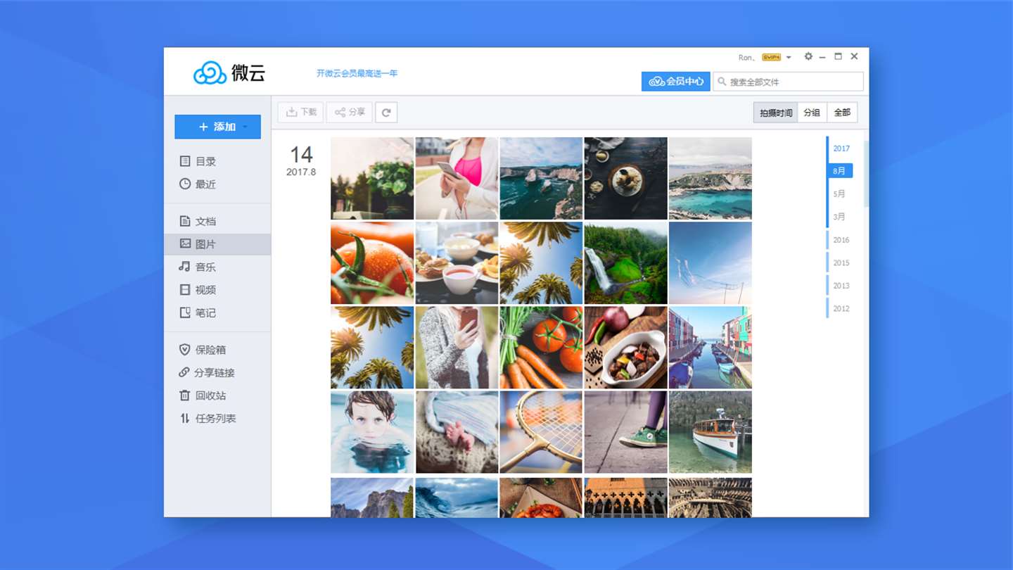Click the SVIP badge next to username
This screenshot has height=570, width=1013.
(x=771, y=57)
